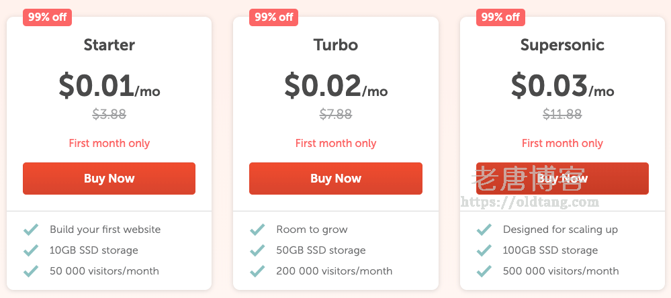
Task: Click checkmark beside Designed for scaling up
Action: click(x=484, y=230)
